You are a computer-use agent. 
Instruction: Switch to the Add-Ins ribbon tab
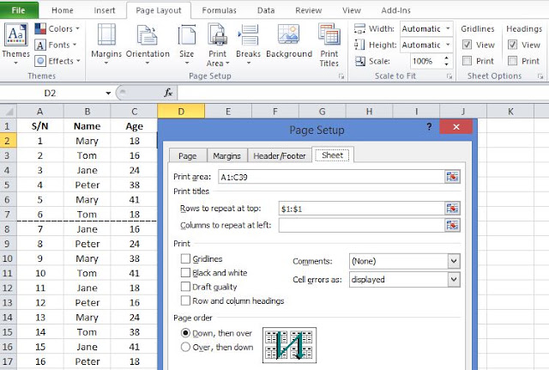pyautogui.click(x=395, y=10)
